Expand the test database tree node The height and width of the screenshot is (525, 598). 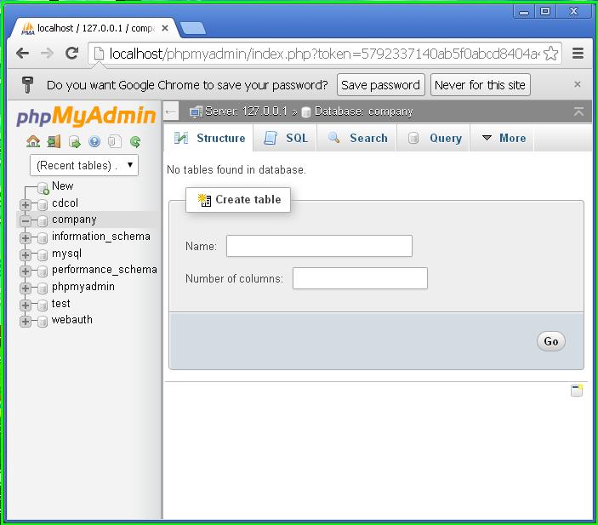click(x=26, y=305)
